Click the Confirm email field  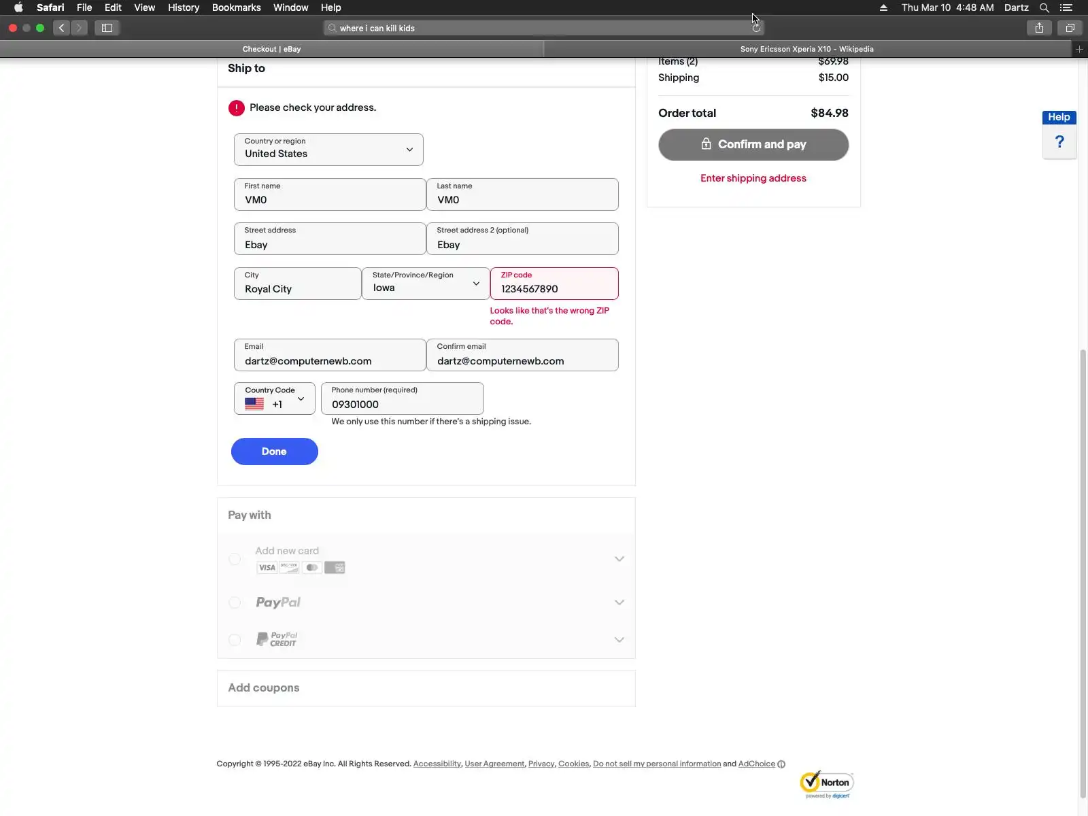(x=522, y=355)
